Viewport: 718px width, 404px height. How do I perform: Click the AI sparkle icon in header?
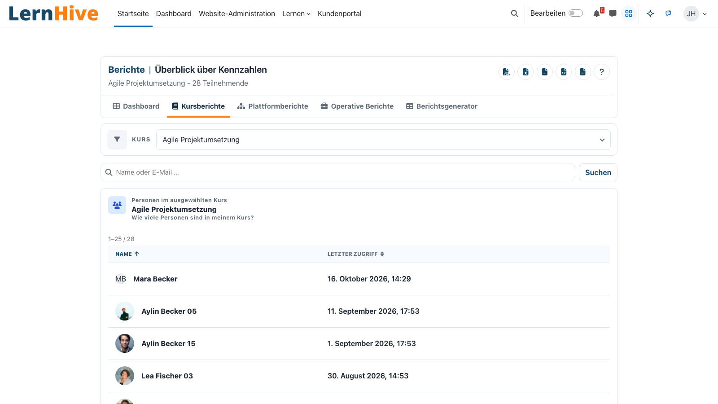pyautogui.click(x=650, y=13)
